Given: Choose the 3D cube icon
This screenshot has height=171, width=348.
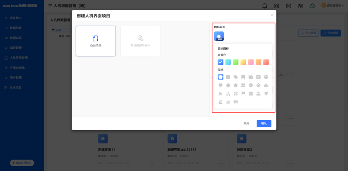Looking at the screenshot, I should [x=266, y=77].
